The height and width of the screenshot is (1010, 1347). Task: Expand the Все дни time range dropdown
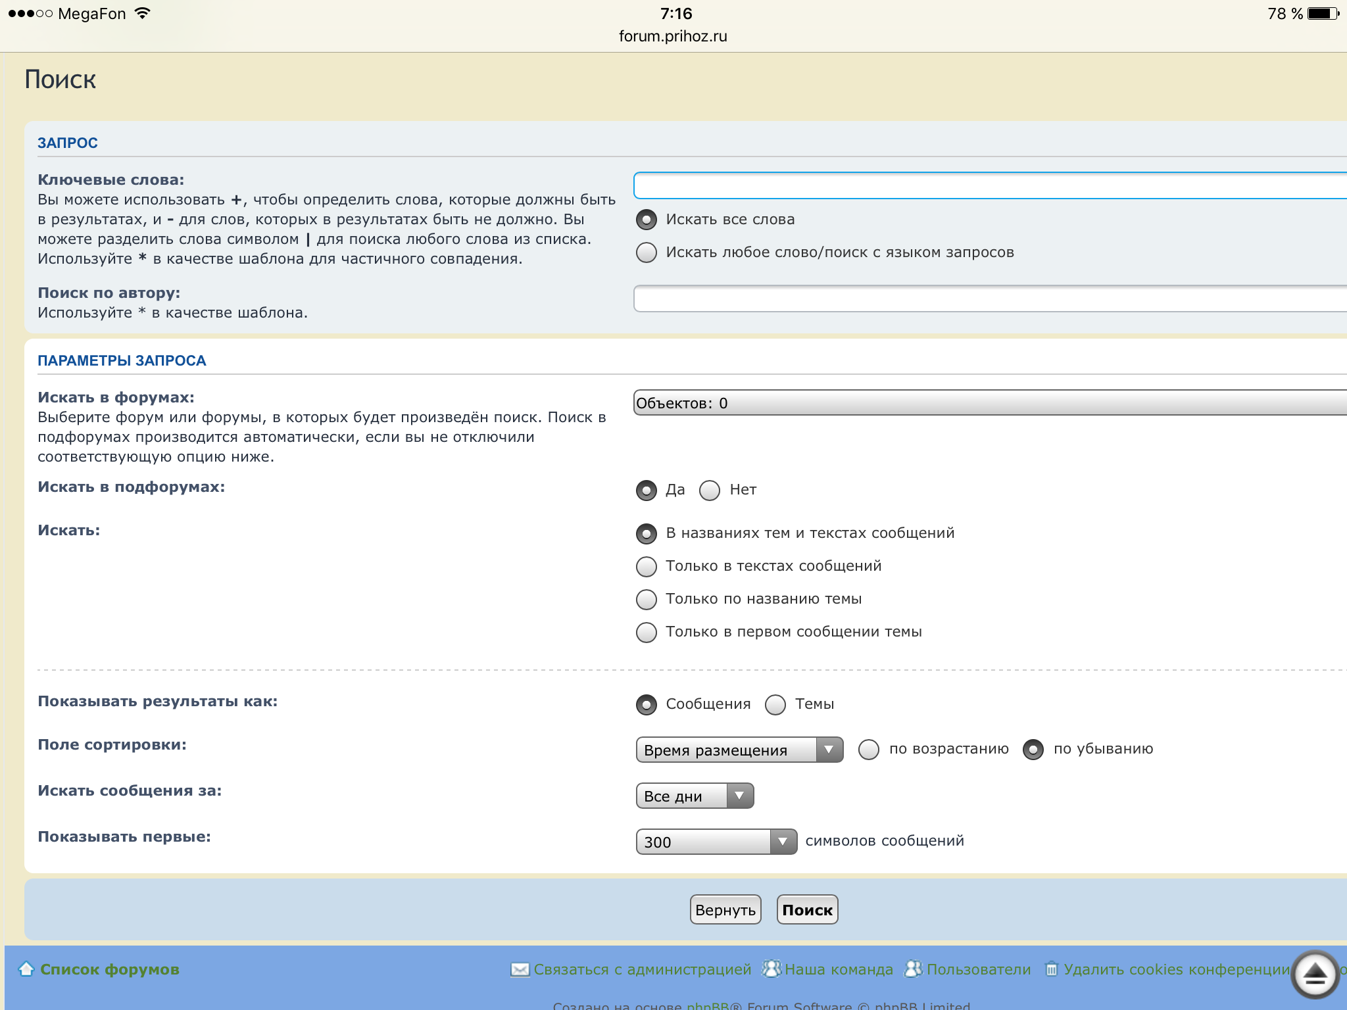click(694, 796)
